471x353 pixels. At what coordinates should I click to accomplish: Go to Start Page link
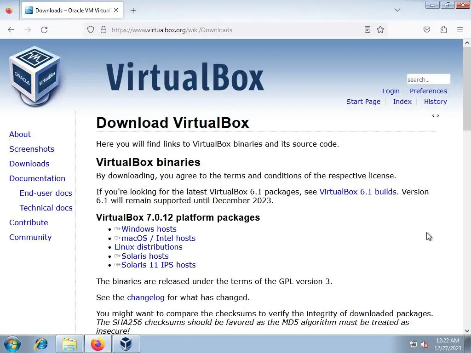pyautogui.click(x=363, y=102)
